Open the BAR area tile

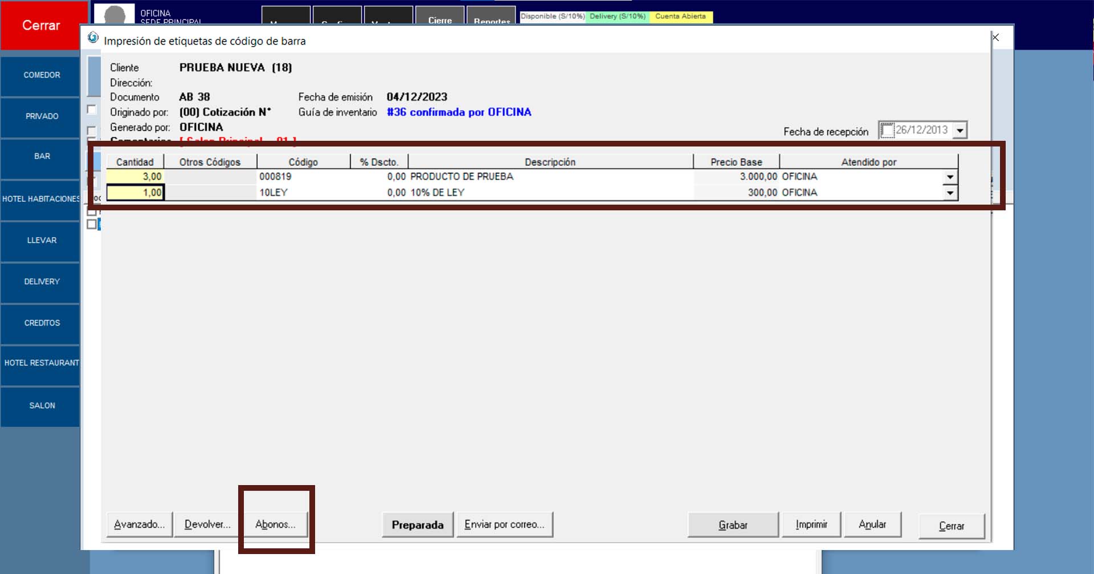point(41,156)
